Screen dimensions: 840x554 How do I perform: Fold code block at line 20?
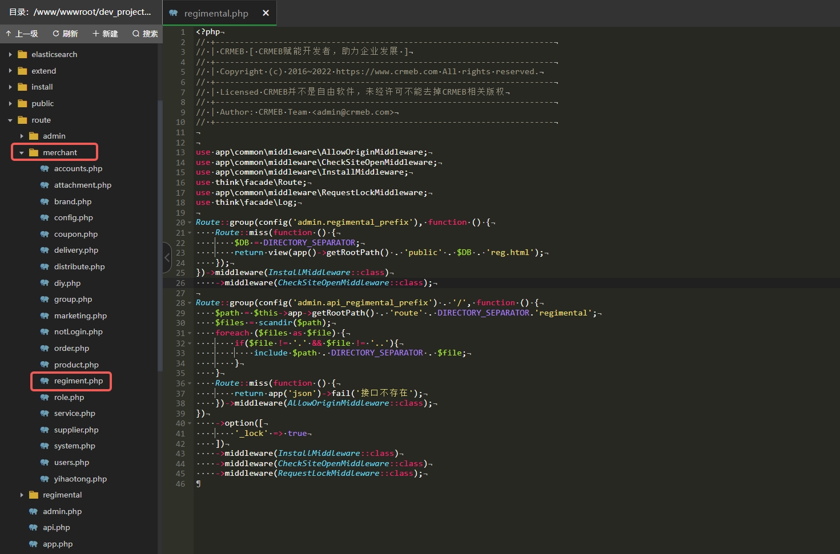tap(190, 223)
